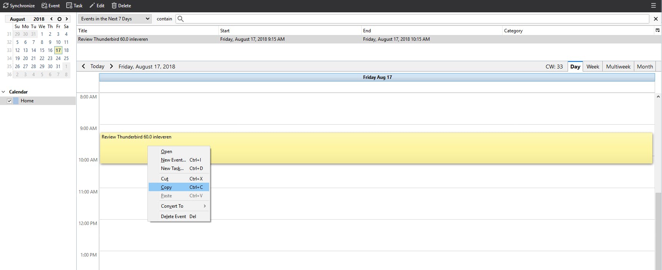The image size is (662, 270).
Task: Click the Home calendar color swatch
Action: 16,101
